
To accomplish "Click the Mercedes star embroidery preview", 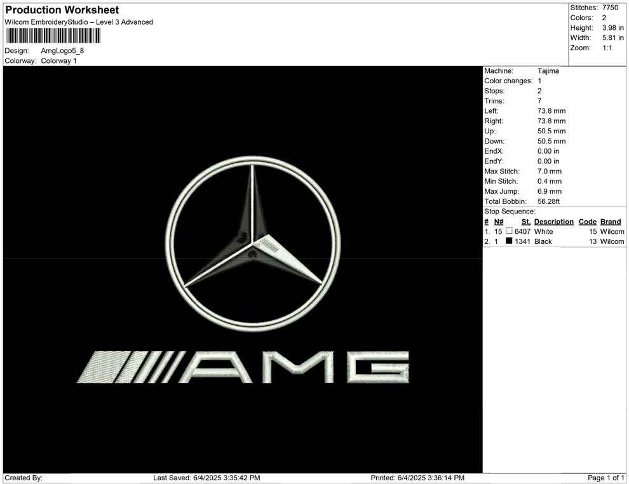I will 253,244.
